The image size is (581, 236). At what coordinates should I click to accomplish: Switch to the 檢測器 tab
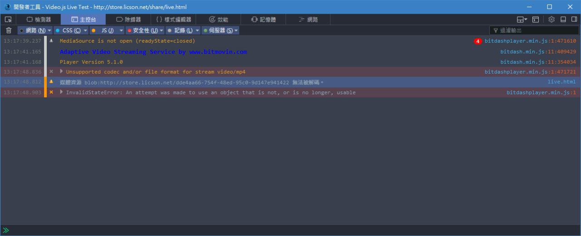39,19
